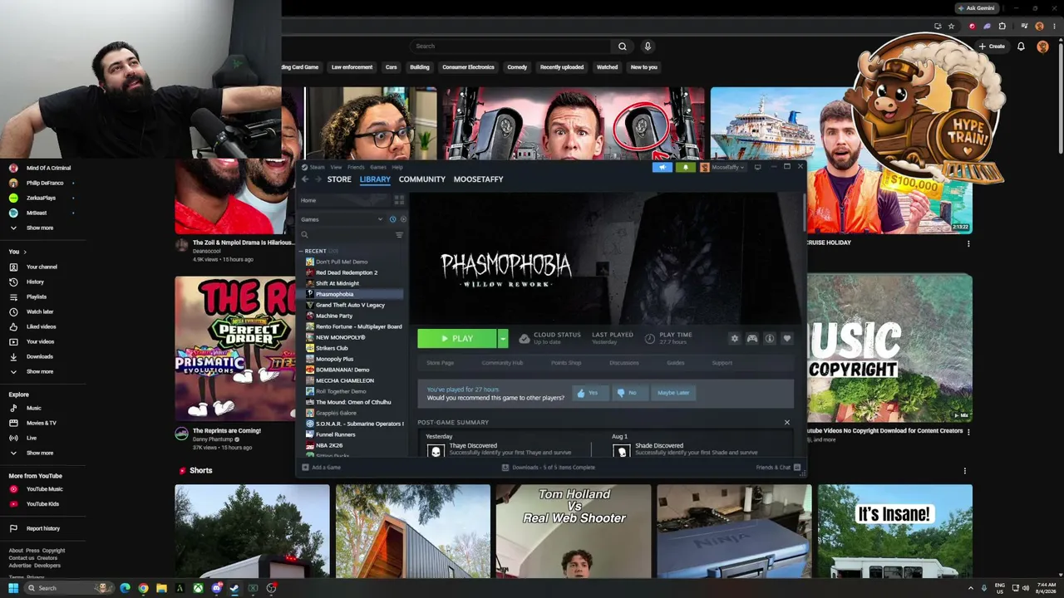Open options menu for Cruise Holiday video
The height and width of the screenshot is (598, 1064).
tap(968, 243)
